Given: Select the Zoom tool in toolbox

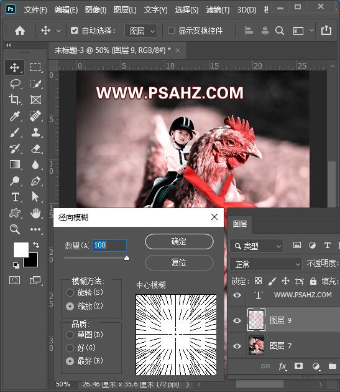Looking at the screenshot, I should [15, 229].
